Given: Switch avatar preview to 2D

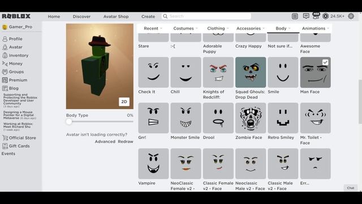Looking at the screenshot, I should pyautogui.click(x=124, y=102).
